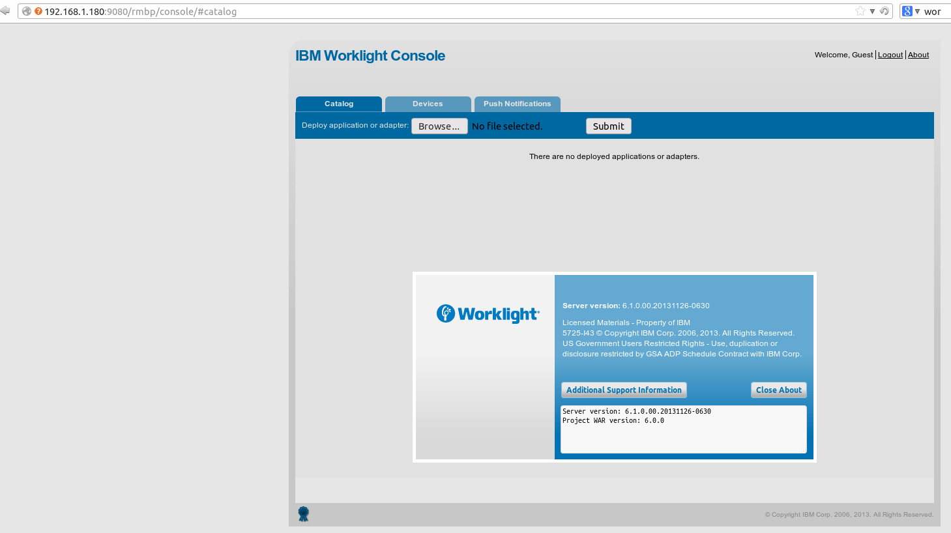This screenshot has height=533, width=951.
Task: Open the Google search engine picker
Action: 911,11
